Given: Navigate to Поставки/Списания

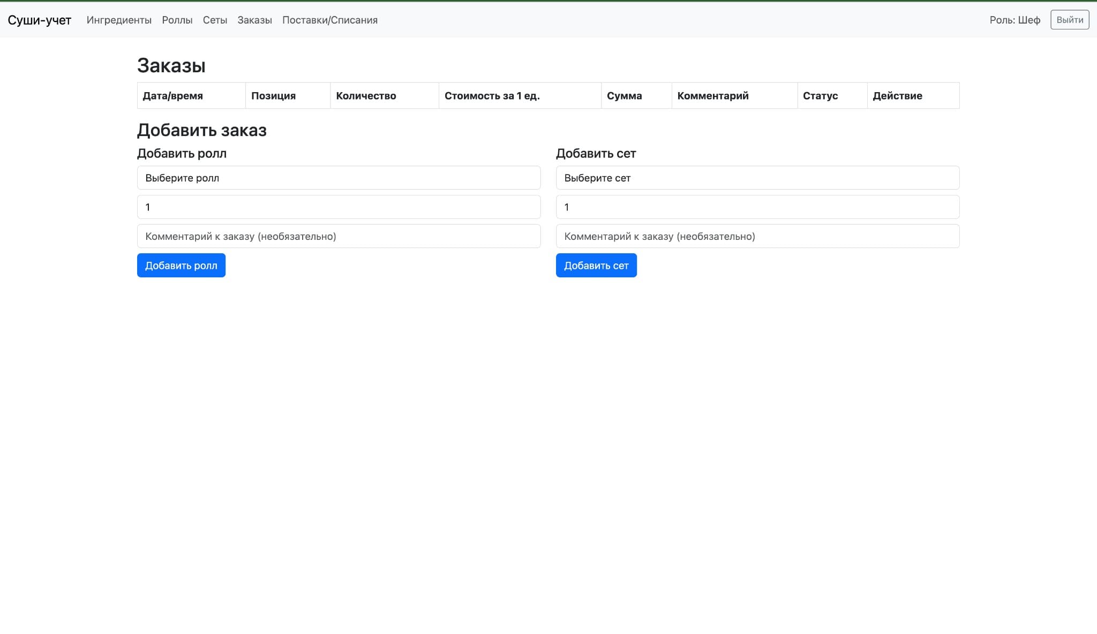Looking at the screenshot, I should click(x=330, y=20).
